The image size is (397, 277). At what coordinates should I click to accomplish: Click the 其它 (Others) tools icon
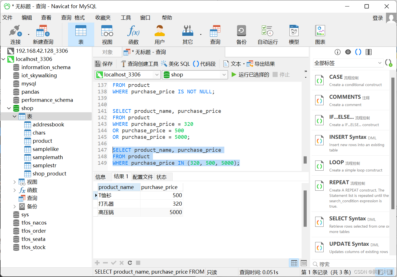[x=188, y=34]
